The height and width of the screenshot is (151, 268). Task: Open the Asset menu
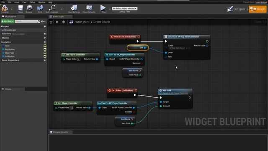coord(17,2)
